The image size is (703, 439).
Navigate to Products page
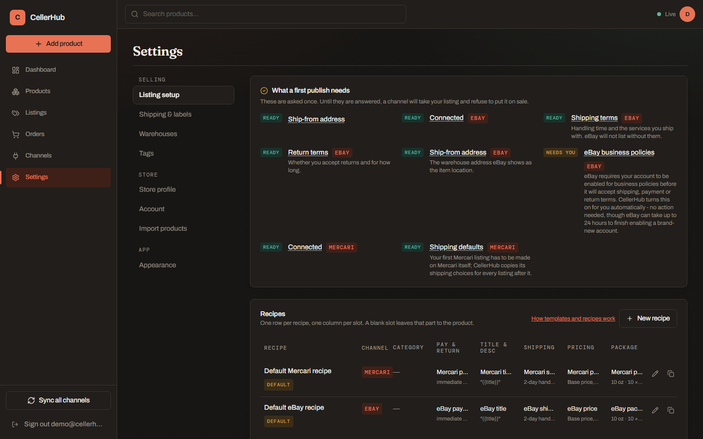[58, 92]
